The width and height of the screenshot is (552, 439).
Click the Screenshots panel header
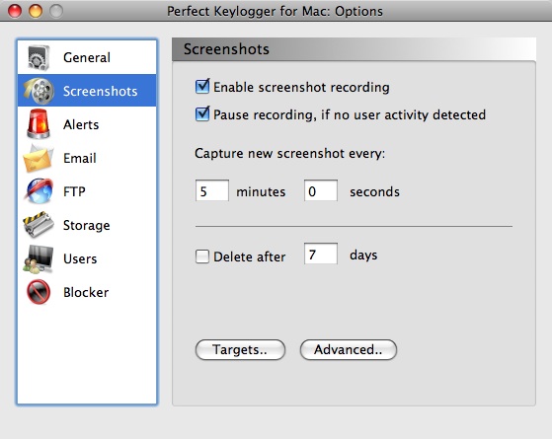pyautogui.click(x=355, y=49)
